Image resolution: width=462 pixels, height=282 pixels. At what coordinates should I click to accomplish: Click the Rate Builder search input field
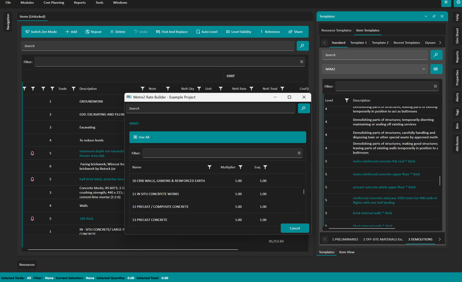click(x=210, y=108)
